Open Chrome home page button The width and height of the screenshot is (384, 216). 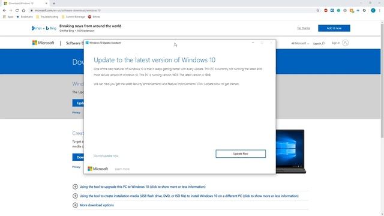pyautogui.click(x=23, y=10)
